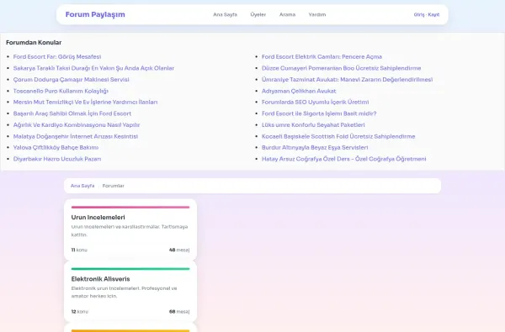Open Yalova Çiftlikköy Bahçe Bakımı topic
This screenshot has height=332, width=505.
pyautogui.click(x=56, y=147)
